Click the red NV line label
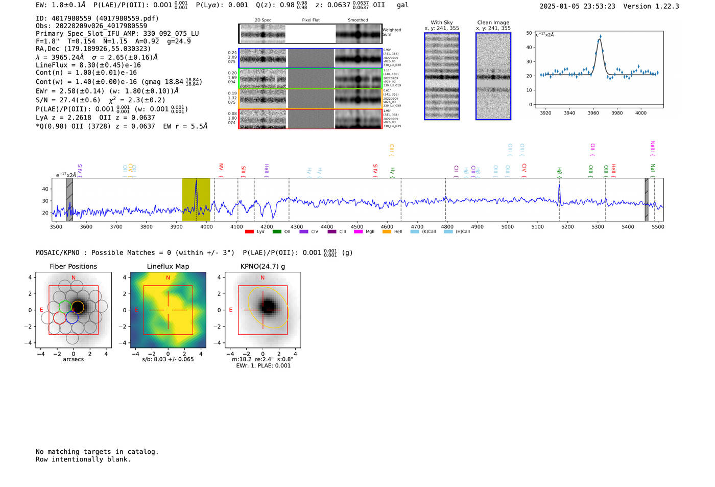Viewport: 715px width, 487px height. click(221, 170)
